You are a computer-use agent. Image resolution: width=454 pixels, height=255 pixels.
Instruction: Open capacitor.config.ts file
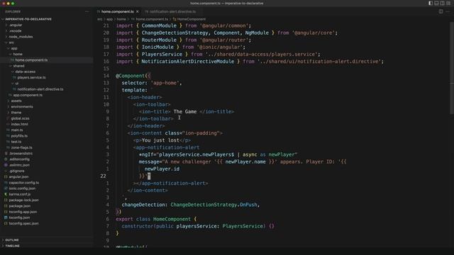pyautogui.click(x=23, y=183)
